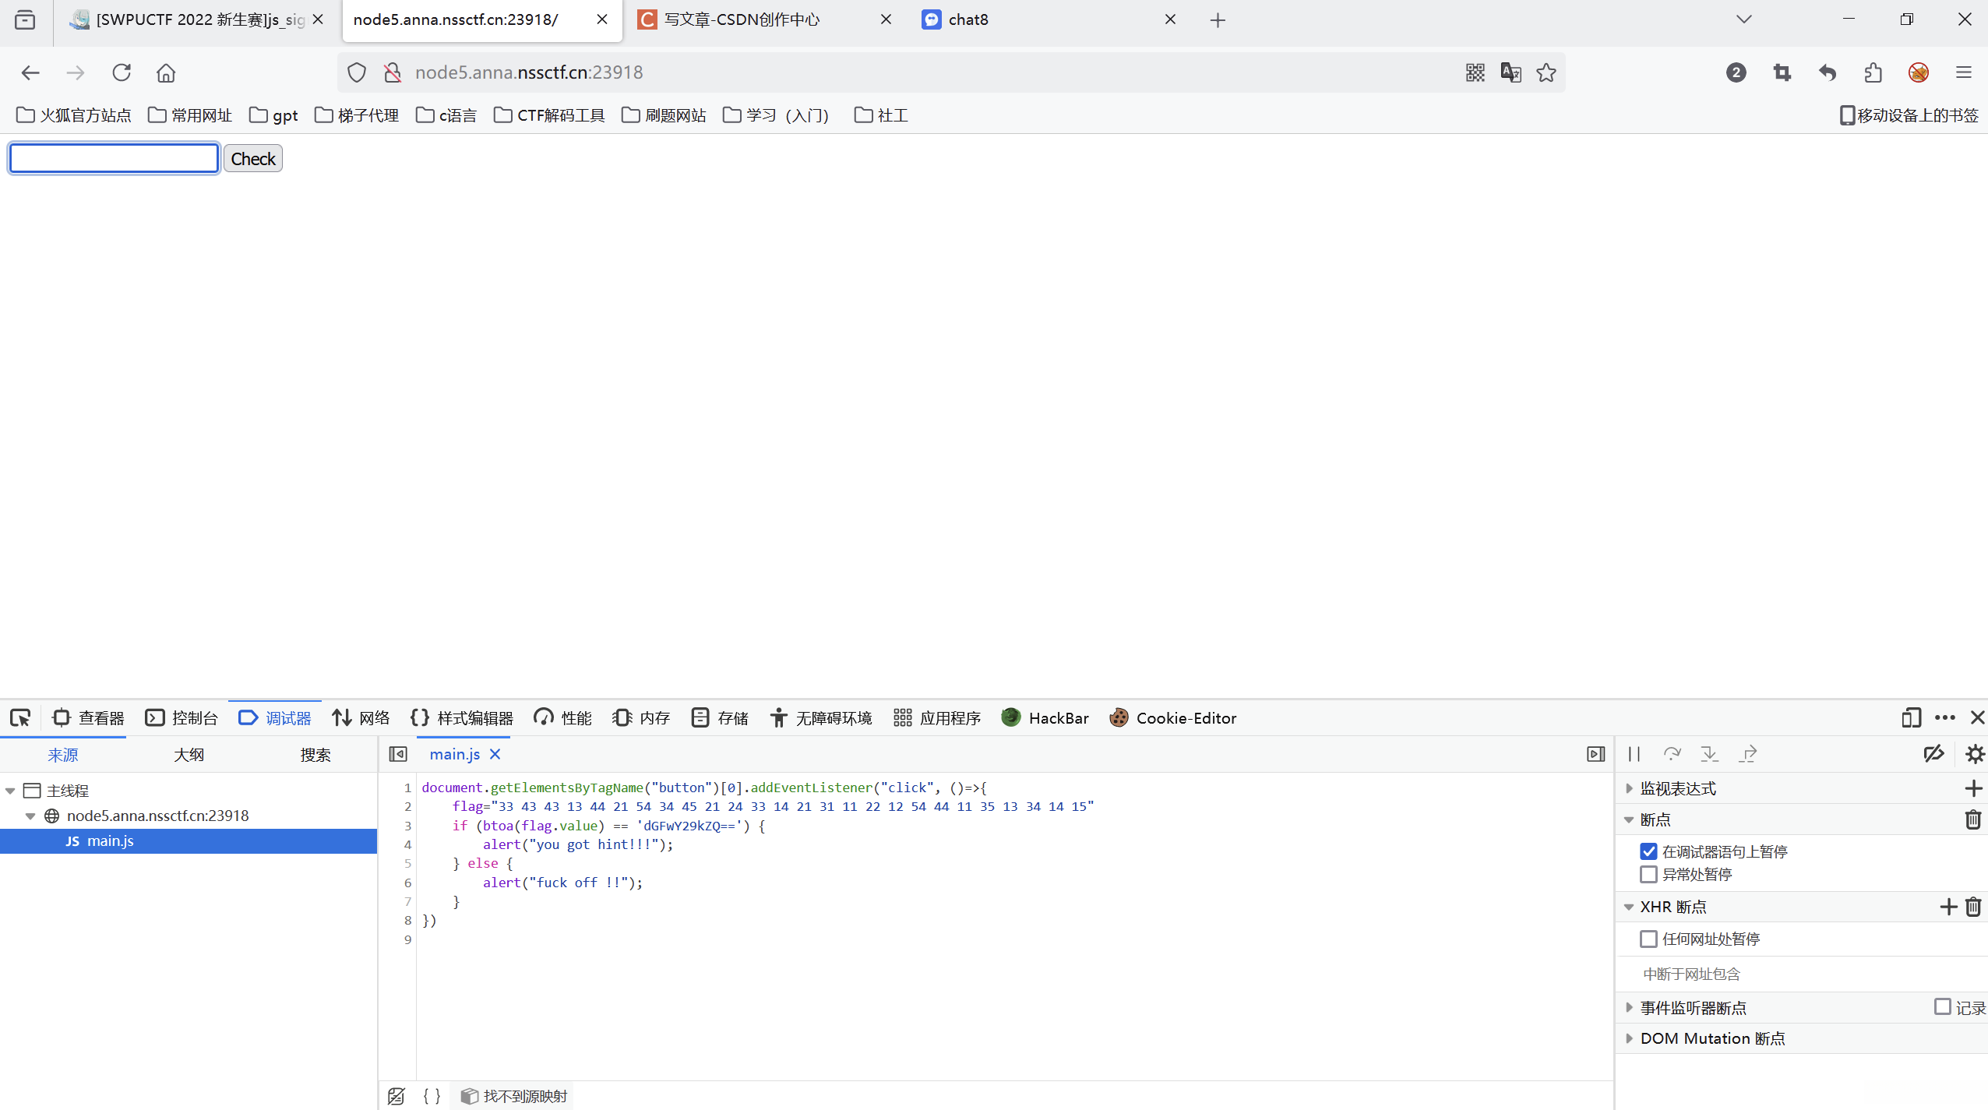Click the pretty print braces icon
Image resolution: width=1988 pixels, height=1110 pixels.
coord(432,1096)
